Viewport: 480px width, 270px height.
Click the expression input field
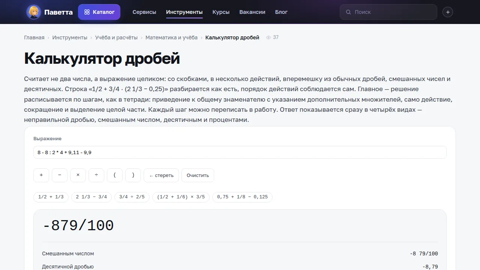(240, 152)
